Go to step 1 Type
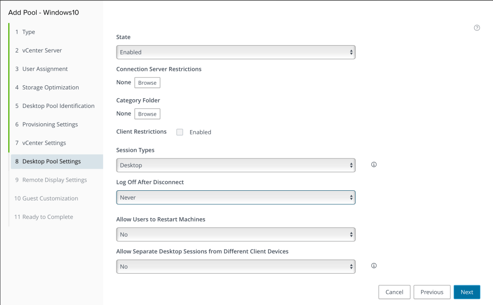The width and height of the screenshot is (493, 305). (28, 32)
